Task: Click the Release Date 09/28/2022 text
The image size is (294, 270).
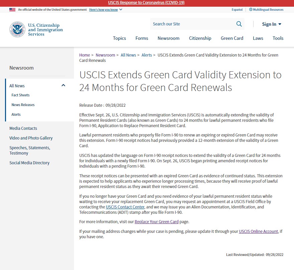Action: point(102,105)
